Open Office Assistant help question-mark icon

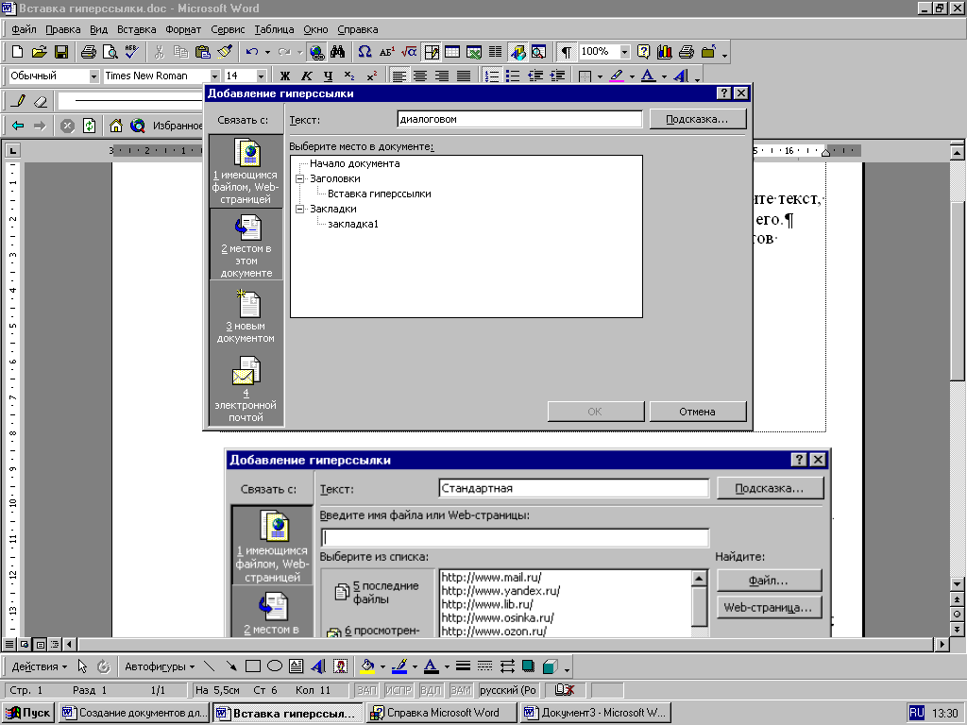[x=643, y=52]
